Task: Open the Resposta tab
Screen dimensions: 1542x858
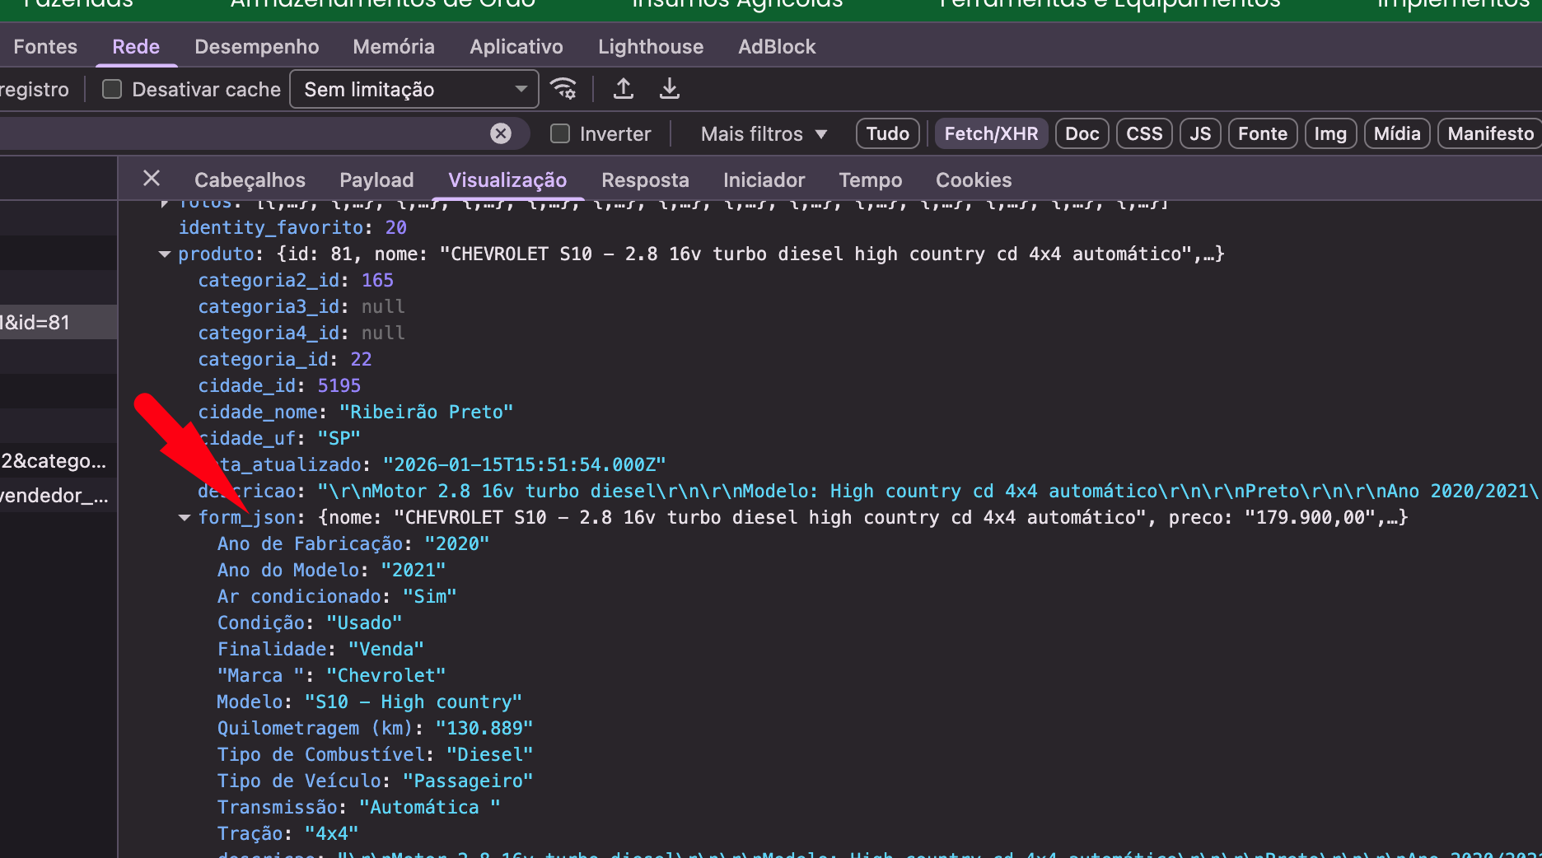Action: pyautogui.click(x=645, y=180)
